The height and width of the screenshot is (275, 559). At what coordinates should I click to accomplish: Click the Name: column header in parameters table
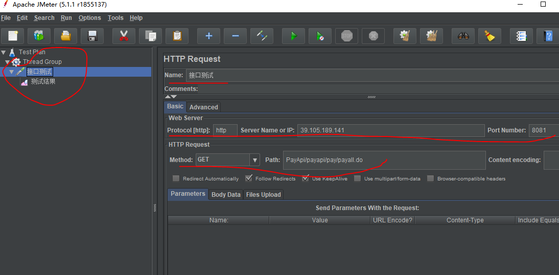(219, 220)
